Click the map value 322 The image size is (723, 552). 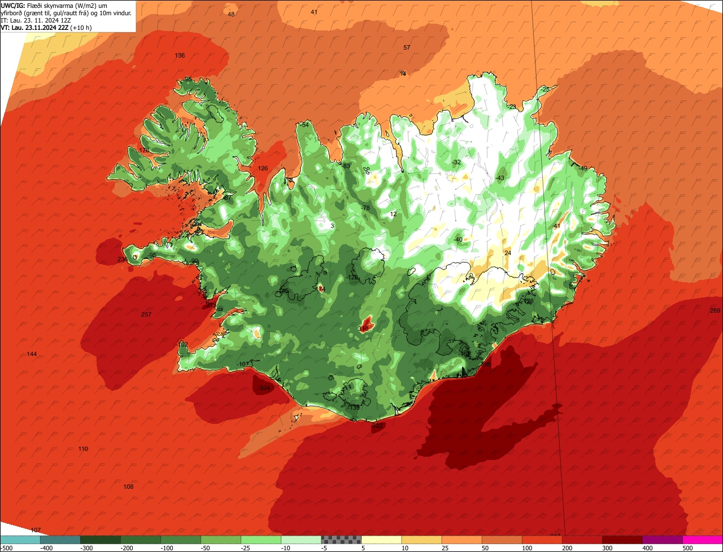(377, 426)
